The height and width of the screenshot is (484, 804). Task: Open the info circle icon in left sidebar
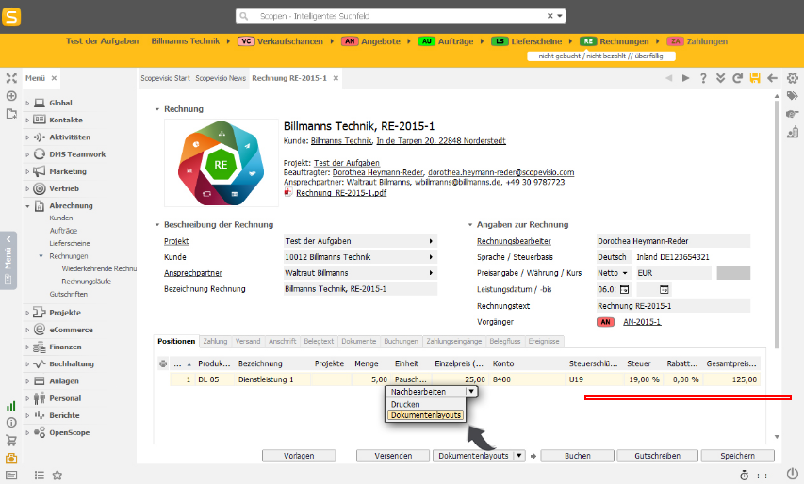11,423
